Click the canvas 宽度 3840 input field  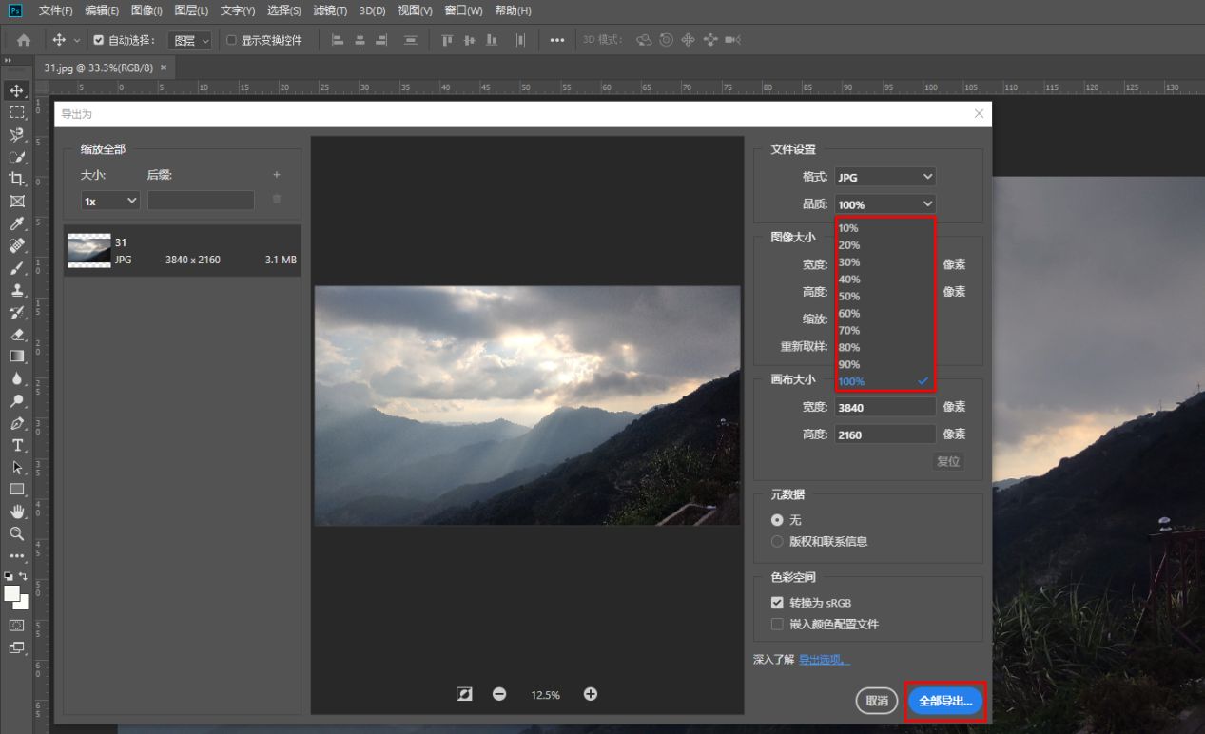[885, 407]
